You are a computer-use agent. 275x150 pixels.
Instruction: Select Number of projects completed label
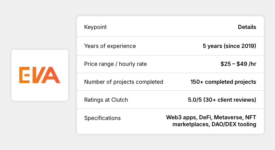[x=124, y=82]
